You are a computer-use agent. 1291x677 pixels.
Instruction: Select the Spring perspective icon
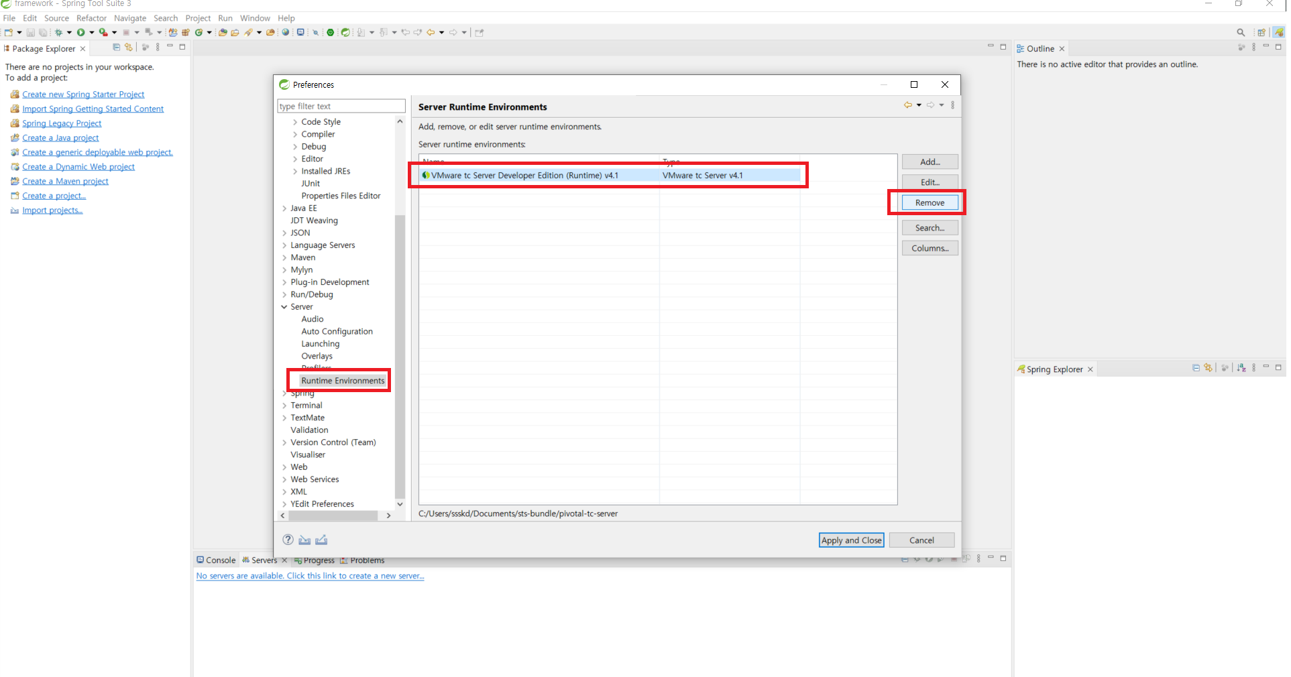pos(1280,32)
